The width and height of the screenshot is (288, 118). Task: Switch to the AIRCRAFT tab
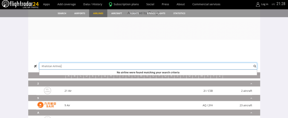(x=117, y=13)
